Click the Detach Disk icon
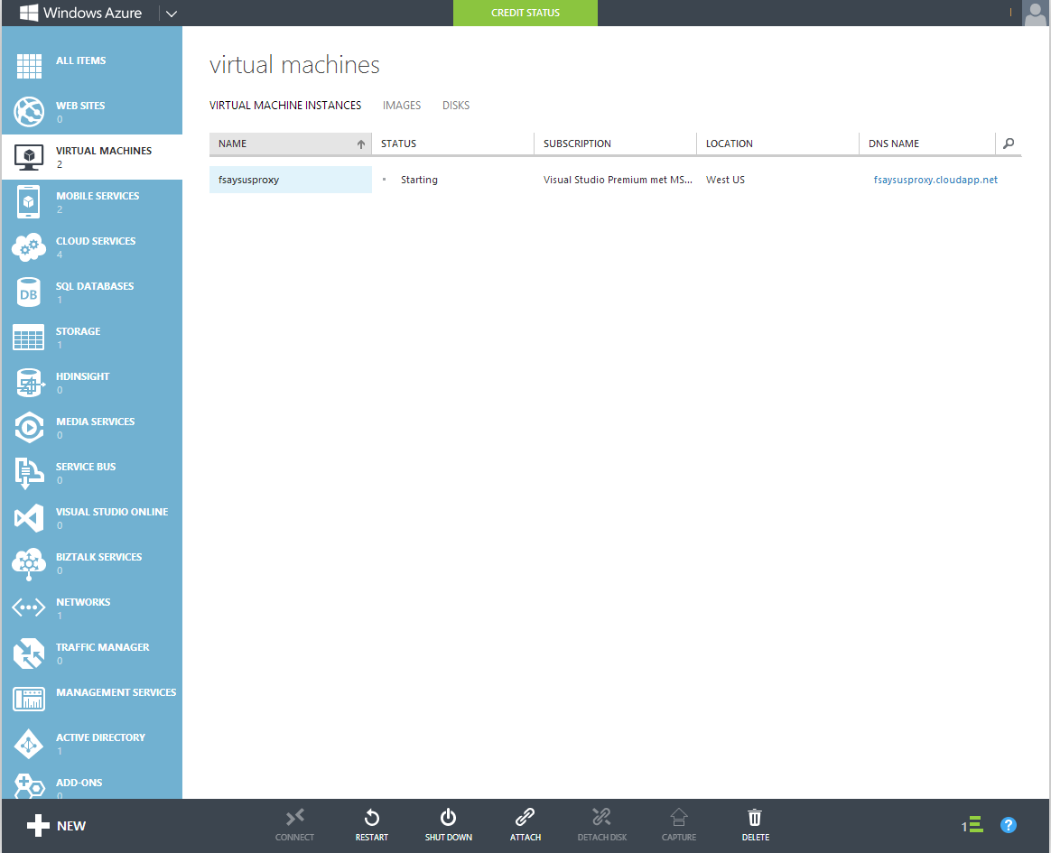 point(602,817)
